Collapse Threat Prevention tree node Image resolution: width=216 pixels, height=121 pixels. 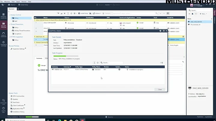tap(10, 24)
